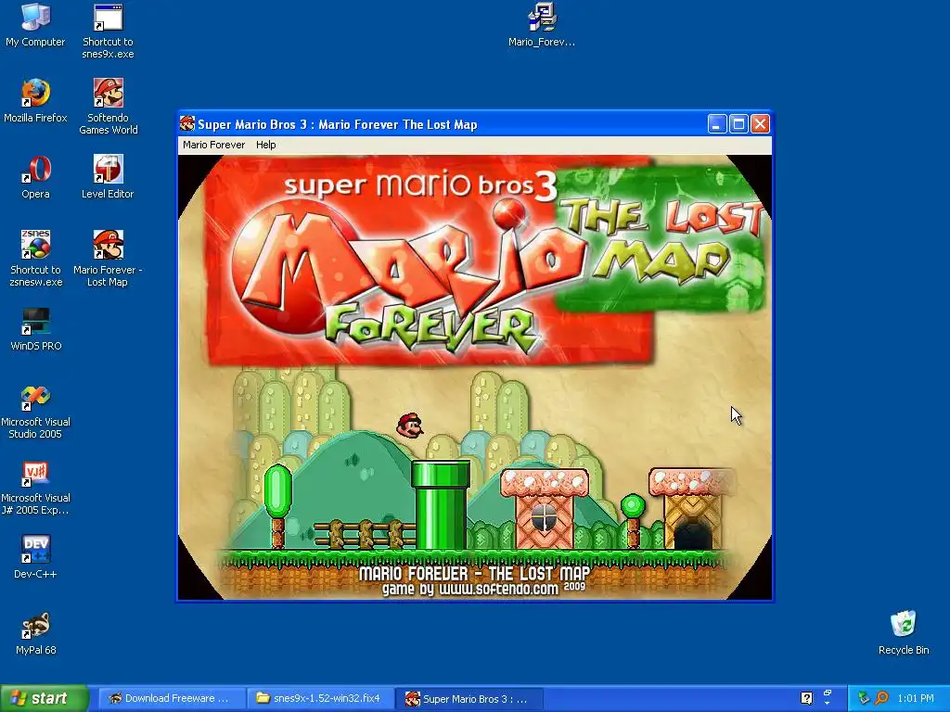
Task: Click the question mark tray icon
Action: 806,698
